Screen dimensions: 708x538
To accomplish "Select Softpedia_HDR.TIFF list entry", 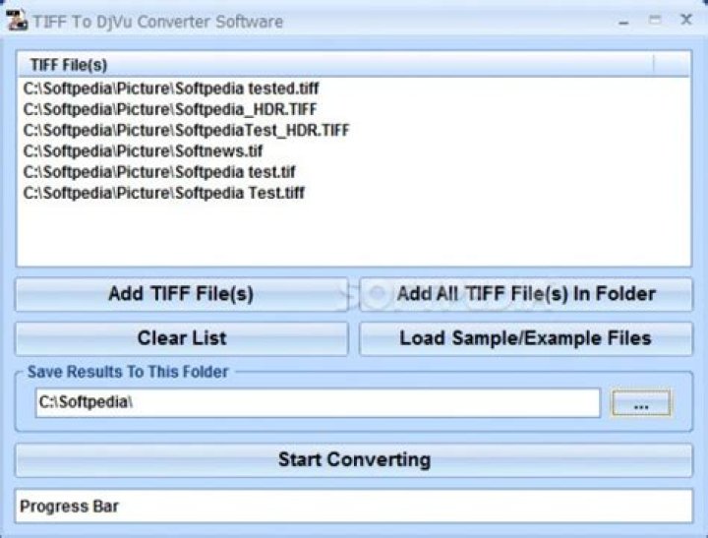I will (x=170, y=109).
